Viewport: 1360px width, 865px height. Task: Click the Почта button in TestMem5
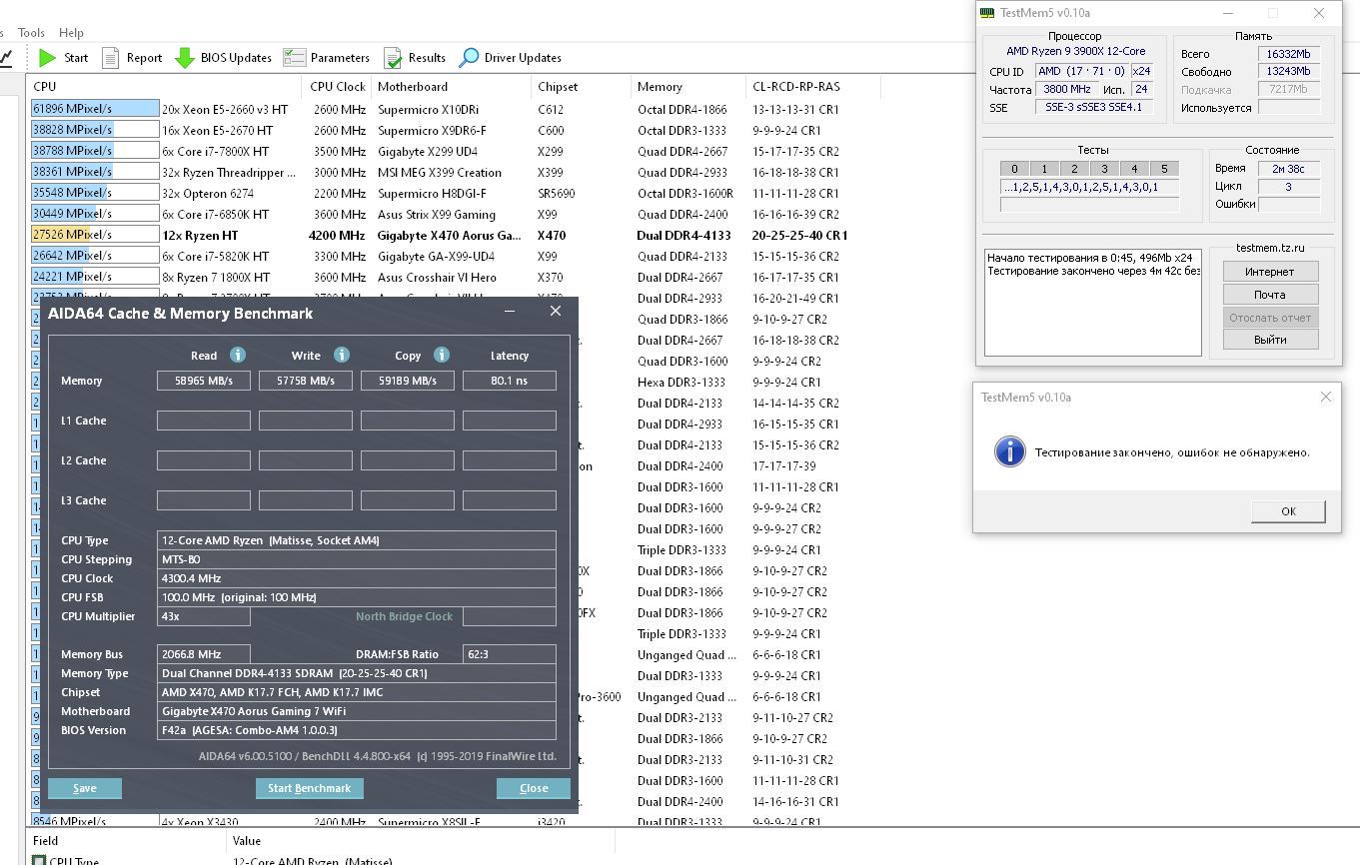tap(1270, 295)
